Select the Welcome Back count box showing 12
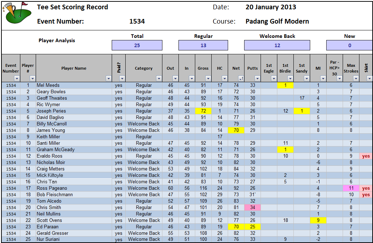 point(277,45)
